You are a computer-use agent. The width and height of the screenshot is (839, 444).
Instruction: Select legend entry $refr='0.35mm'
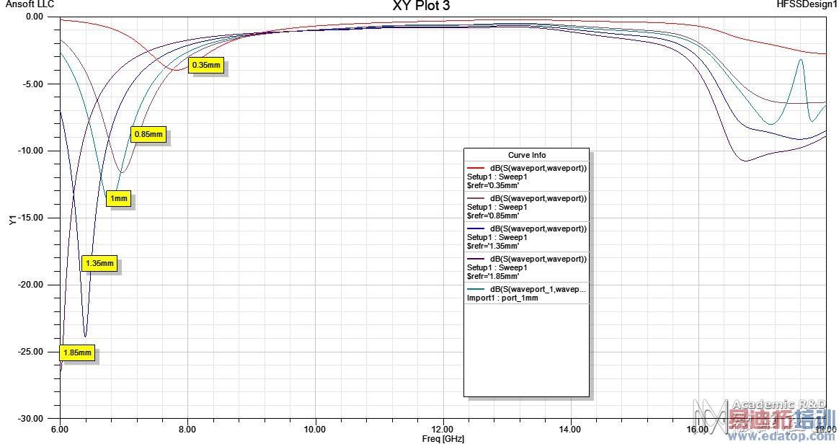point(526,177)
